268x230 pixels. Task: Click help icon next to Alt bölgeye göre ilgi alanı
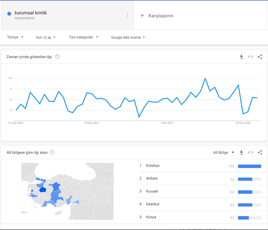click(x=52, y=152)
